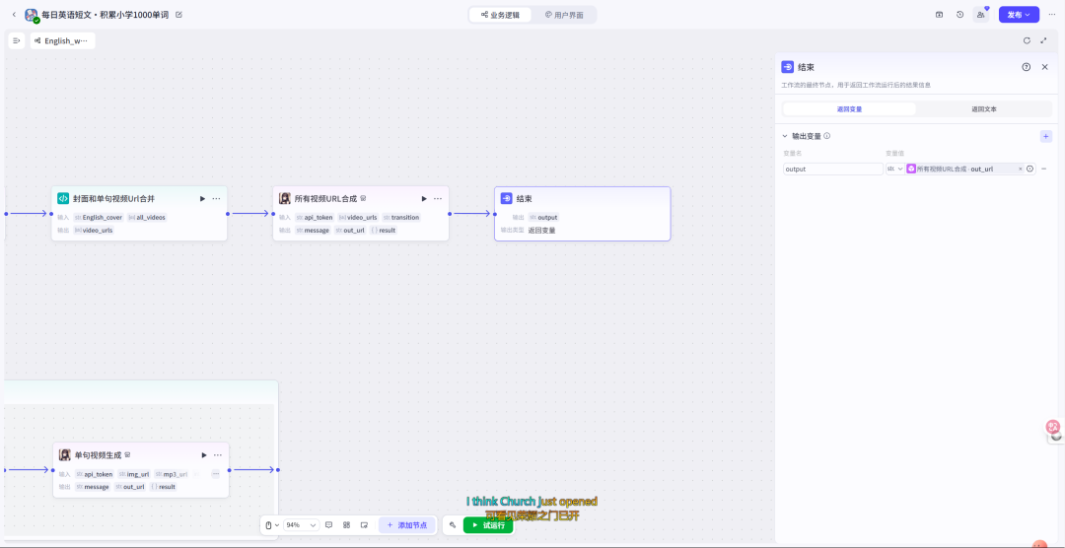1065x548 pixels.
Task: Open the debug tool icon beside 试运行
Action: point(453,525)
